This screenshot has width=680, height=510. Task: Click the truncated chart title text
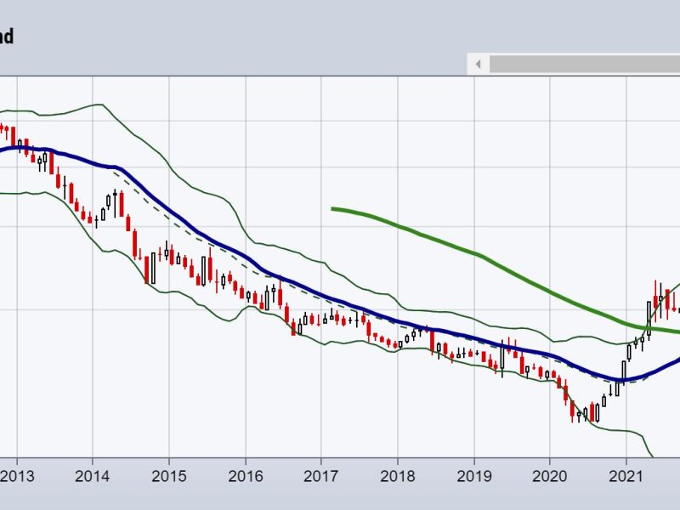coord(7,37)
